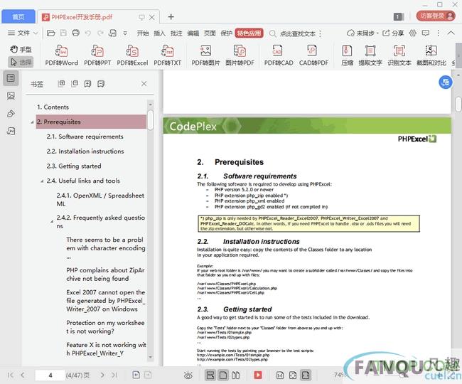Click the collapse all bookmarks icon

(x=75, y=84)
